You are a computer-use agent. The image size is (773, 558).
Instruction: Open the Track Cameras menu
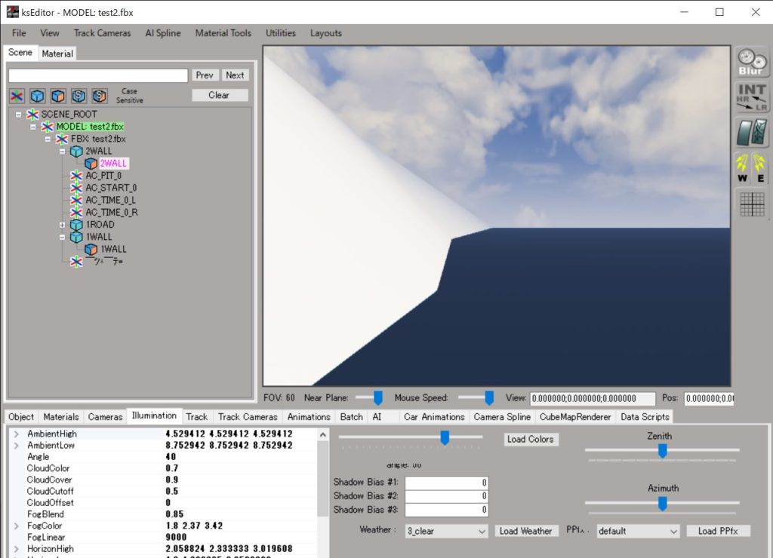pos(102,33)
